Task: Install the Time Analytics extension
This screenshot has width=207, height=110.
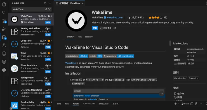Action: [x=48, y=72]
